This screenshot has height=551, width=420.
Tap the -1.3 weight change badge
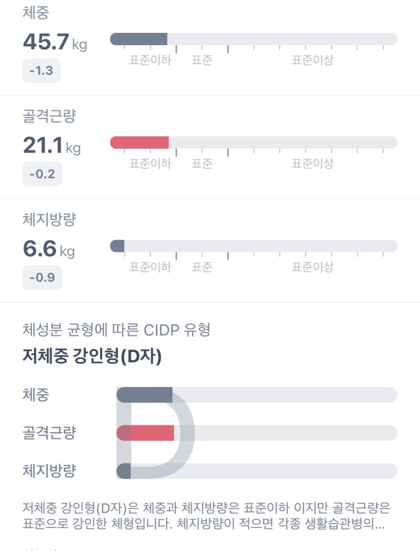pos(41,71)
